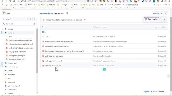Copy path using the breadcrumb copy icon
Image resolution: width=172 pixels, height=96 pixels.
(x=67, y=13)
